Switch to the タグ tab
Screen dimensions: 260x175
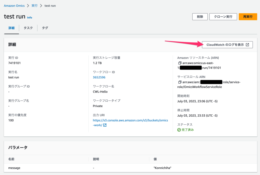[x=45, y=28]
